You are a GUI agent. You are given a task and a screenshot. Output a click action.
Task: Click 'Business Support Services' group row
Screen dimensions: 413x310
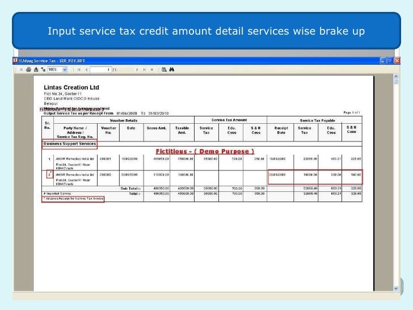[x=70, y=144]
